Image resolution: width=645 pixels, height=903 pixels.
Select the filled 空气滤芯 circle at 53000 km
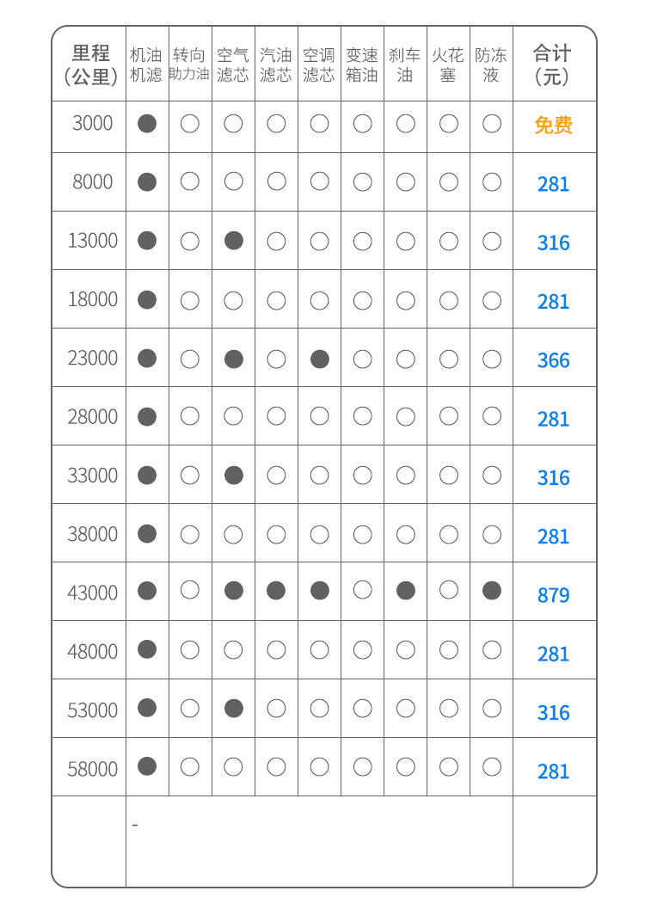(x=233, y=708)
